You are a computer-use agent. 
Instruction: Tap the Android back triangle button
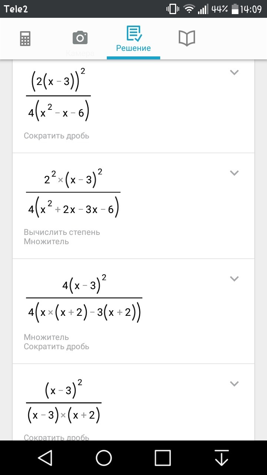(x=45, y=458)
